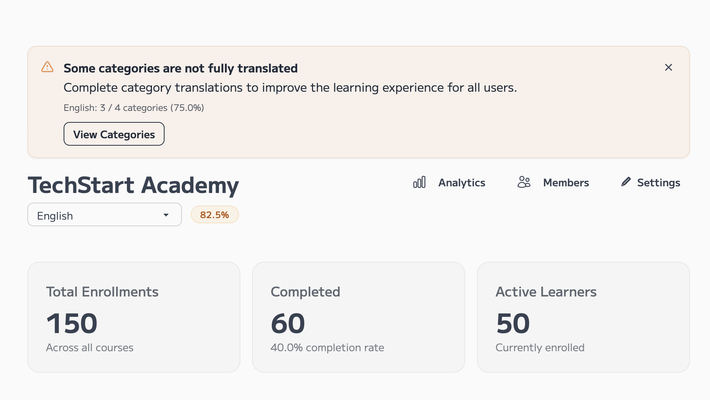Expand the language selector arrow
Image resolution: width=710 pixels, height=400 pixels.
pyautogui.click(x=166, y=215)
